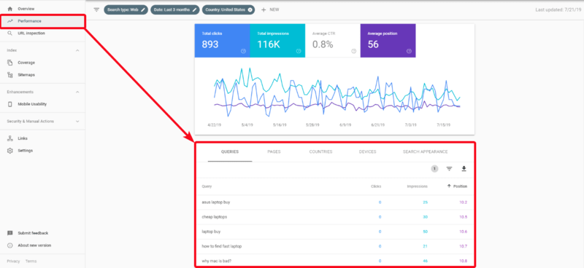584x268 pixels.
Task: Switch to the PAGES tab
Action: coord(274,152)
